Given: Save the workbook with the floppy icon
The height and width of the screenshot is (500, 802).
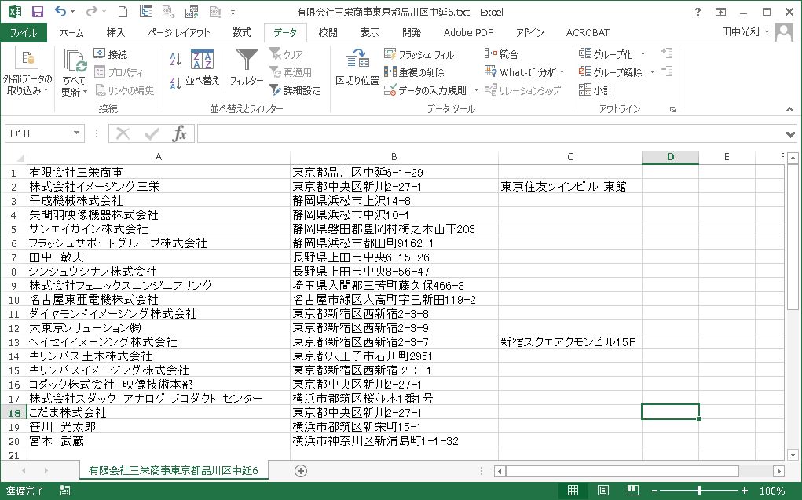Looking at the screenshot, I should tap(38, 12).
